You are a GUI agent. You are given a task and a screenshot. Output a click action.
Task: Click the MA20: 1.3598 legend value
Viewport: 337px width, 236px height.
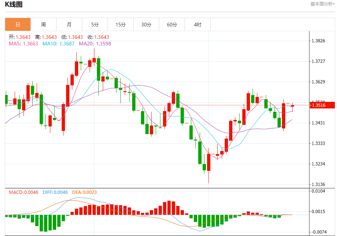(95, 44)
